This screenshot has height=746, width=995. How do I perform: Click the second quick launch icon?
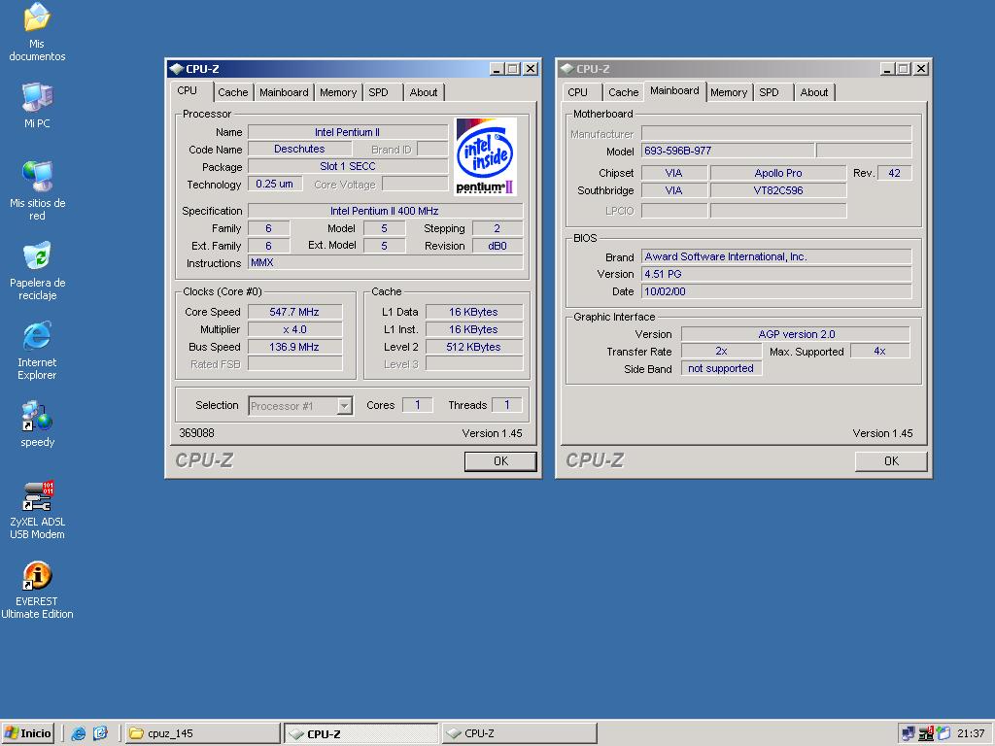pyautogui.click(x=100, y=733)
